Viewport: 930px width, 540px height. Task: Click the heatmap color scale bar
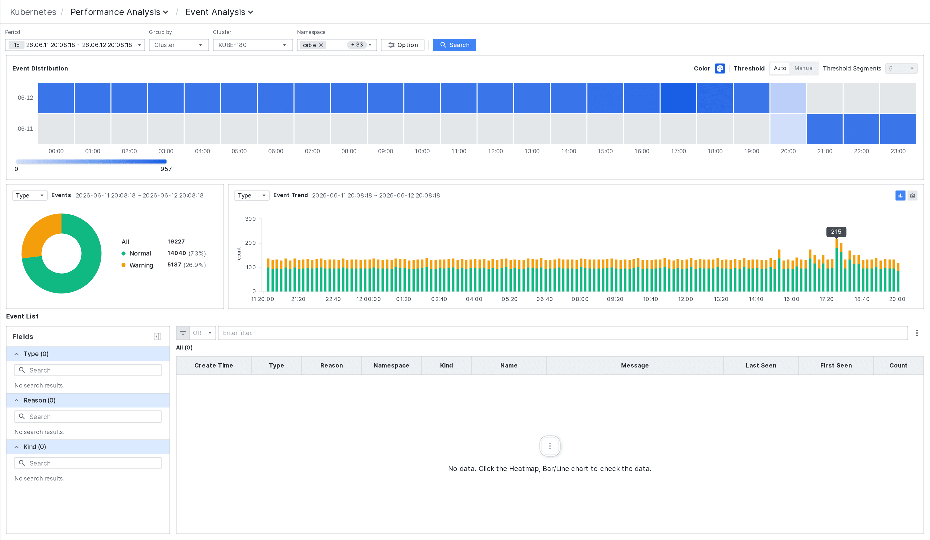point(91,161)
